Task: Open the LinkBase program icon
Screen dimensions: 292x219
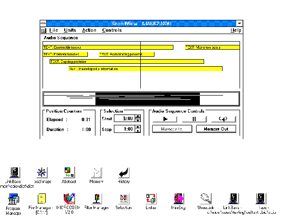Action: coord(16,172)
